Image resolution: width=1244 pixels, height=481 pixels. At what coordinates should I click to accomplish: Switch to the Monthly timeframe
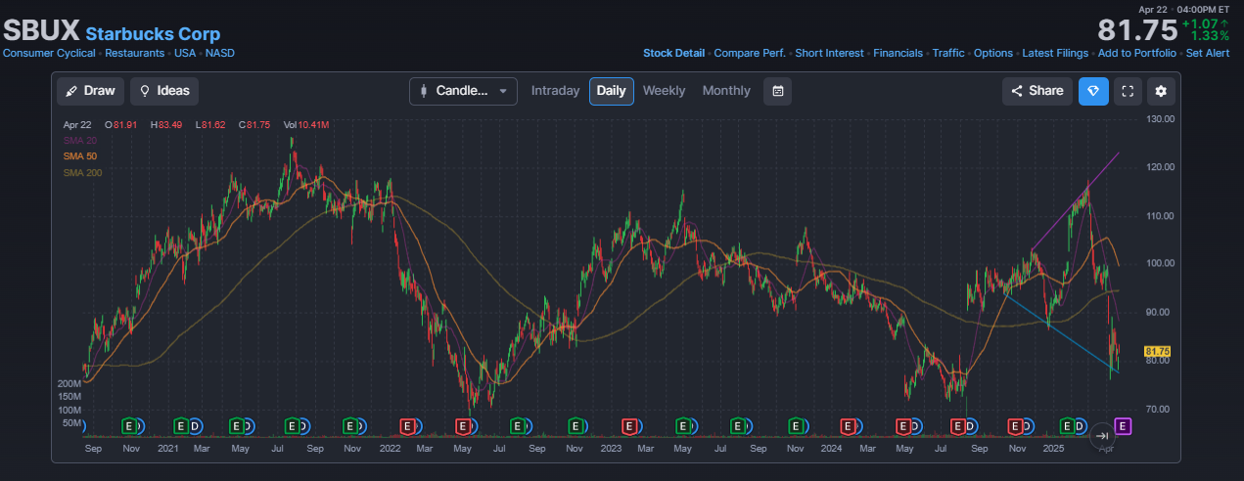(726, 91)
